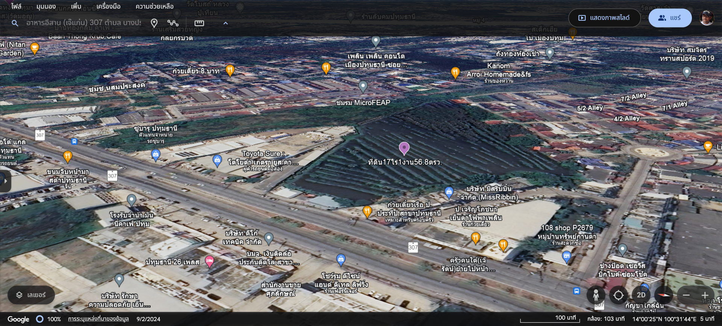Click the แสดงภาพสไลด์ button
This screenshot has height=326, width=722.
click(x=604, y=18)
